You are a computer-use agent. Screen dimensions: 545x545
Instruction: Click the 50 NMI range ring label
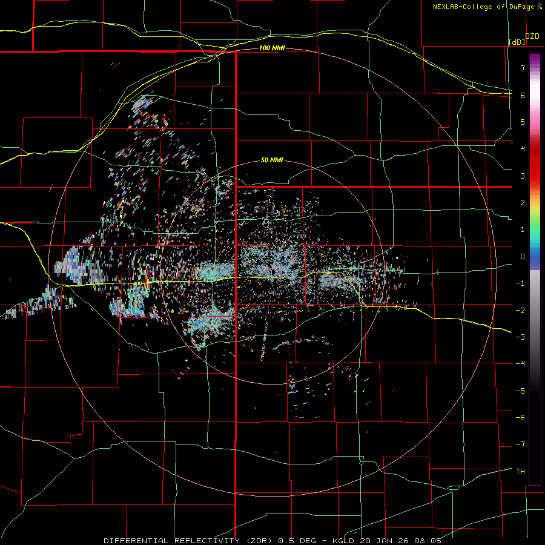(x=272, y=160)
